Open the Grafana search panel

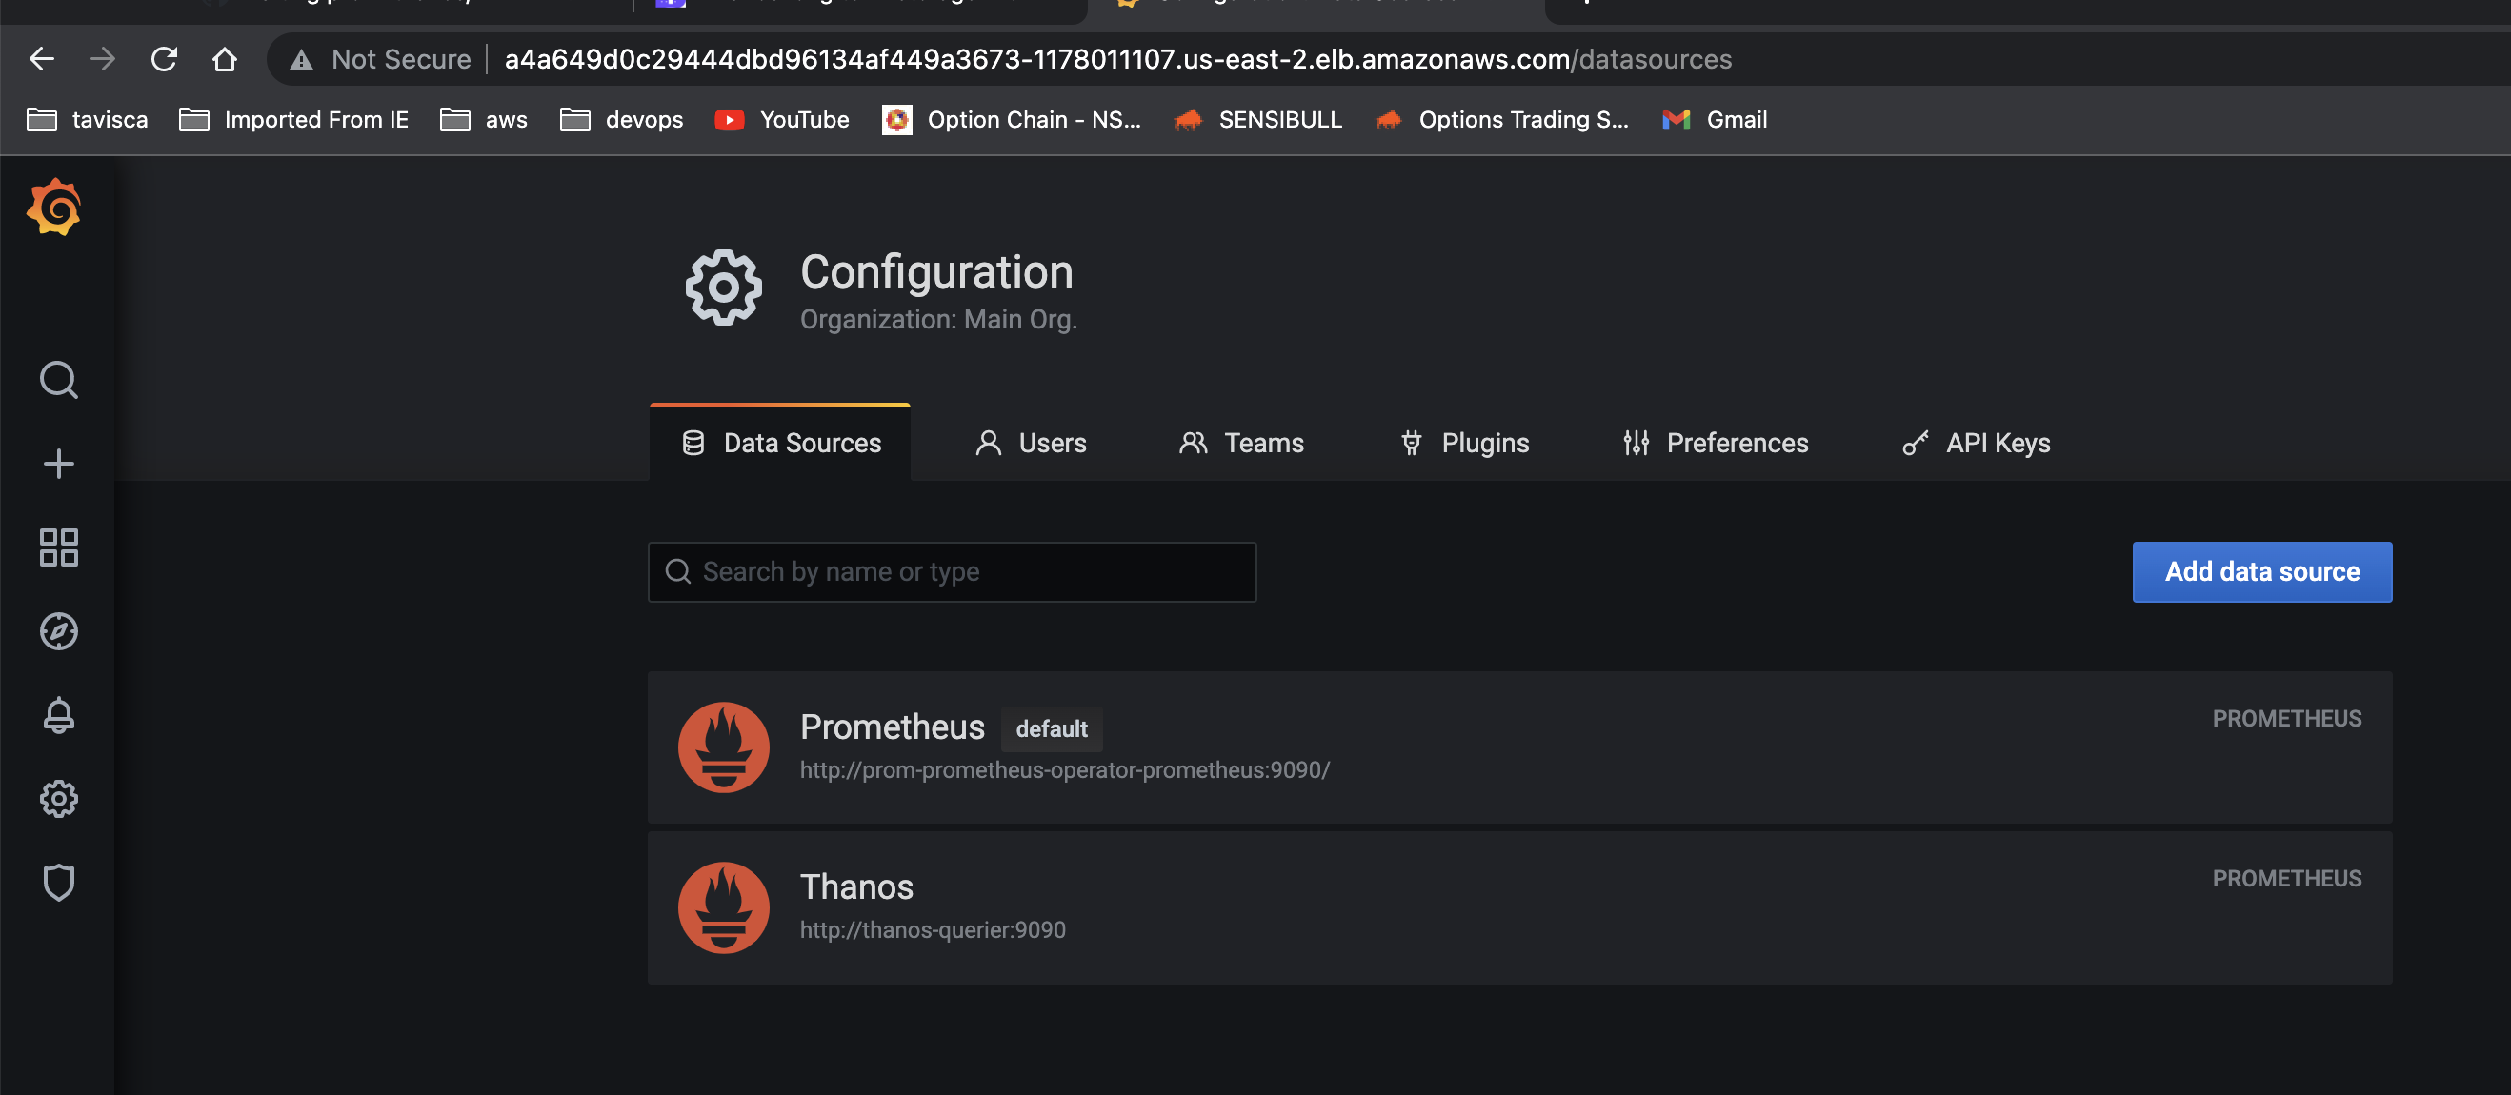pos(58,379)
